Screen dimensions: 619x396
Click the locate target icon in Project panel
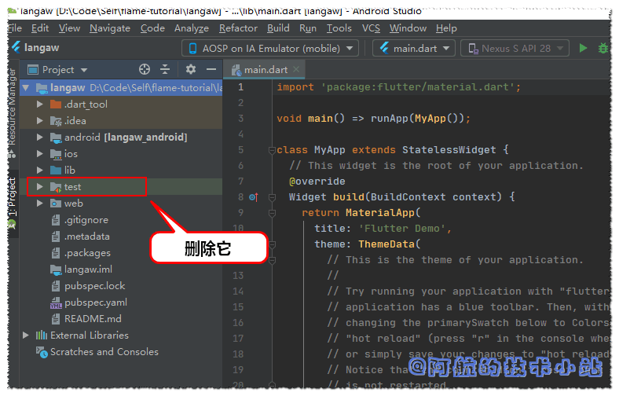pos(144,70)
